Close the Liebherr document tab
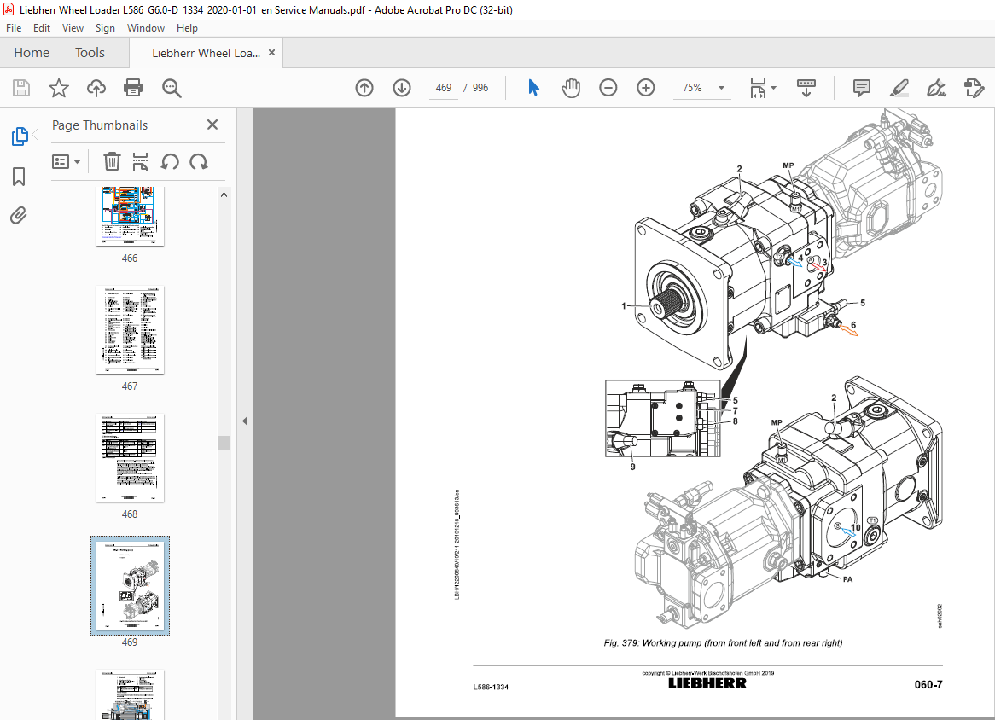This screenshot has height=720, width=995. pyautogui.click(x=271, y=53)
